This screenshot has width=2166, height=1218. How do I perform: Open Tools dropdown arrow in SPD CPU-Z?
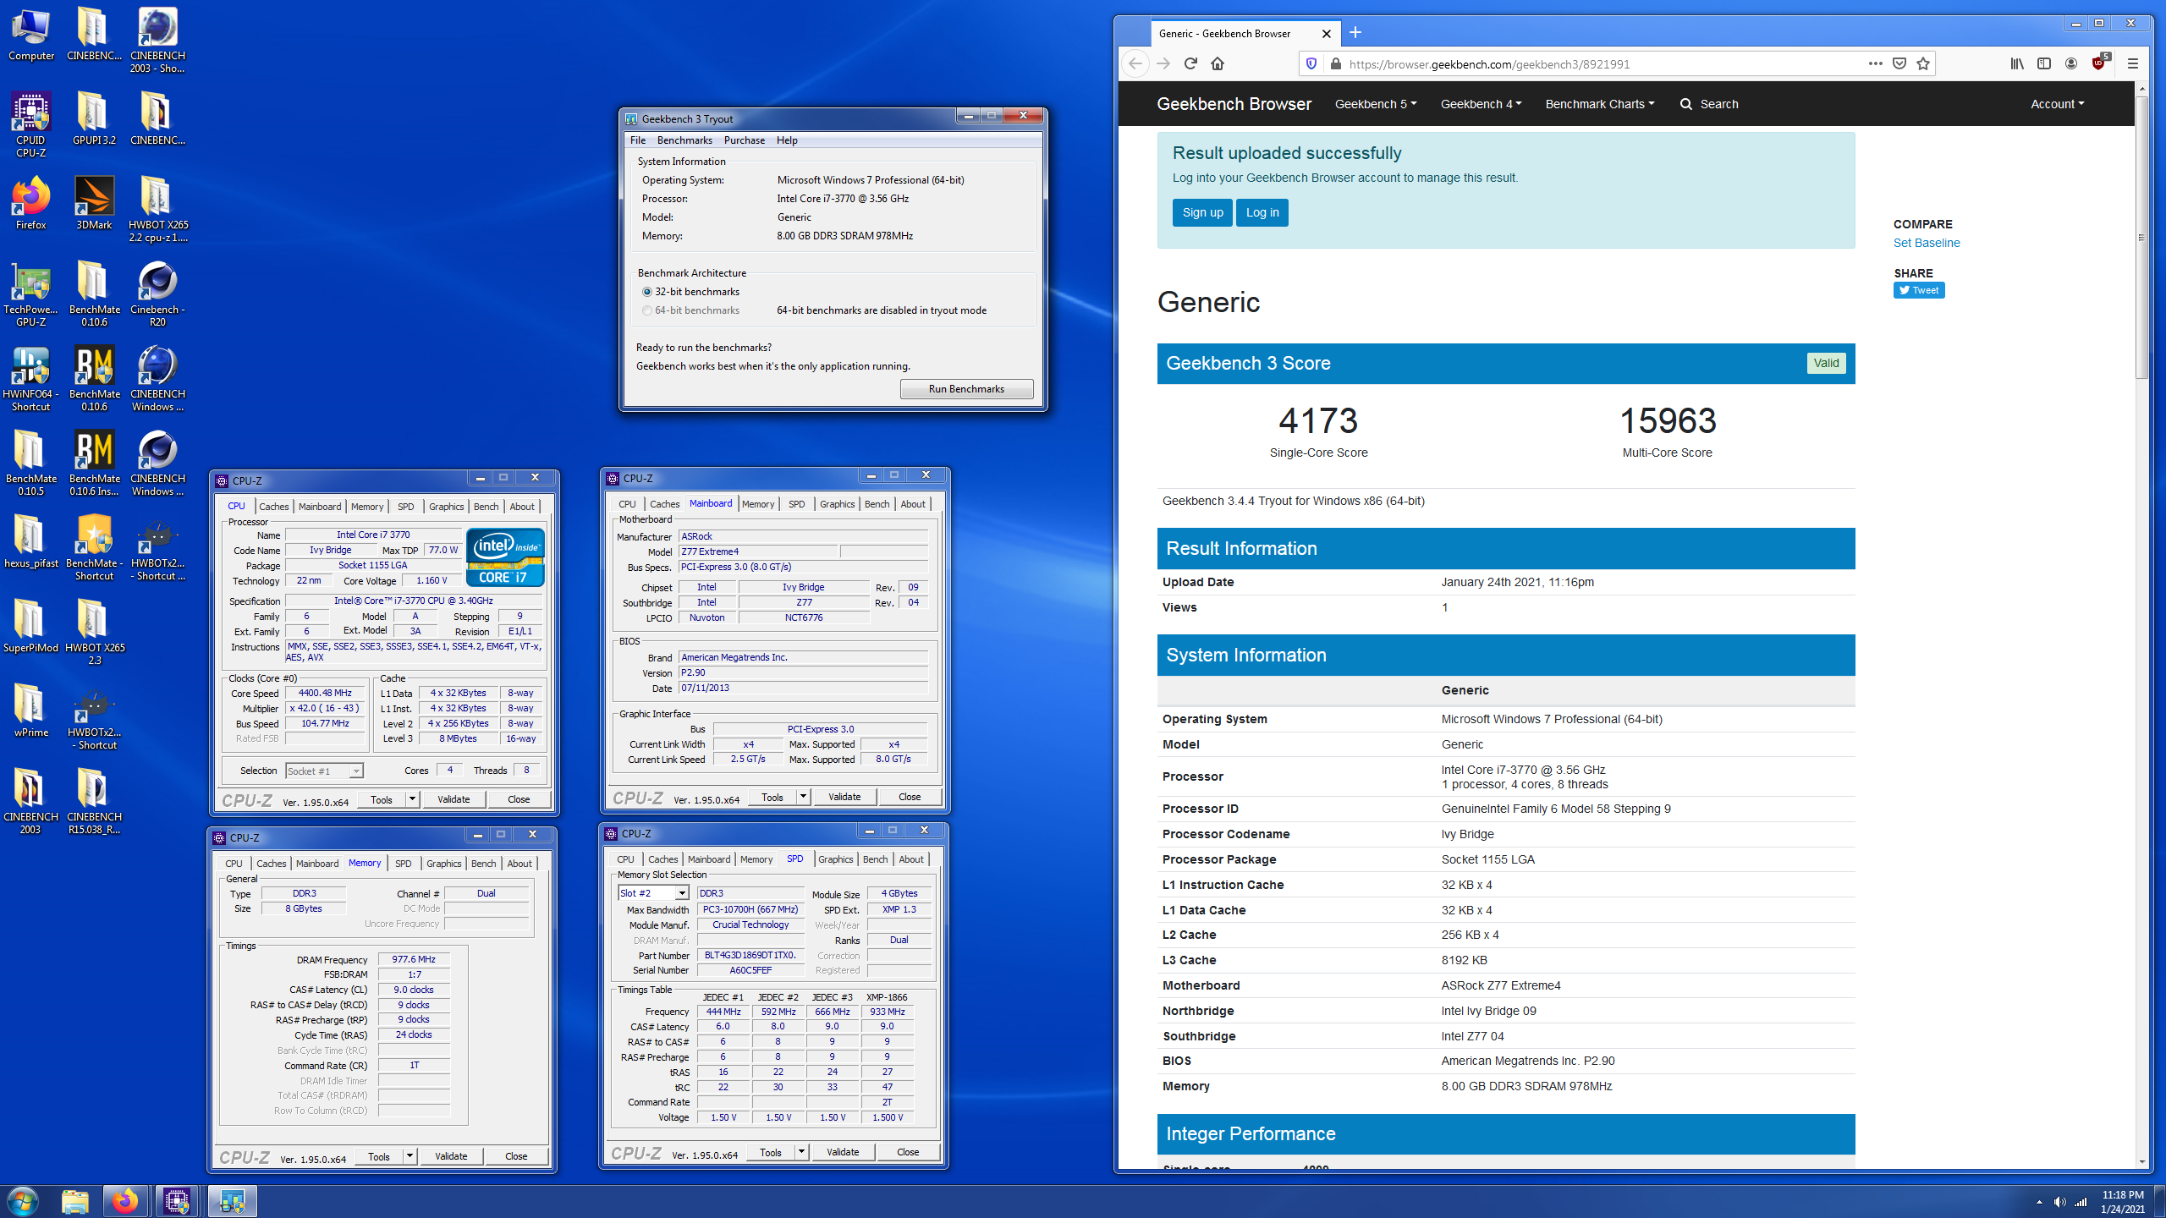tap(801, 1152)
